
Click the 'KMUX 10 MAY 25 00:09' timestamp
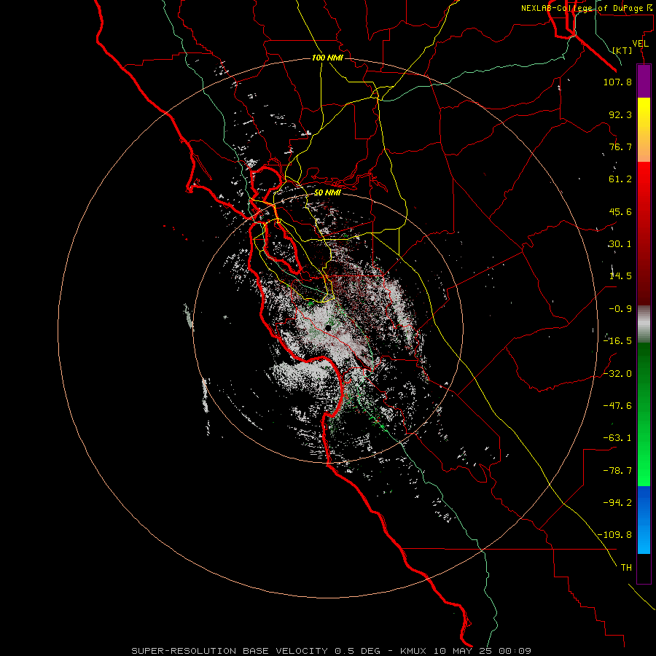point(466,651)
